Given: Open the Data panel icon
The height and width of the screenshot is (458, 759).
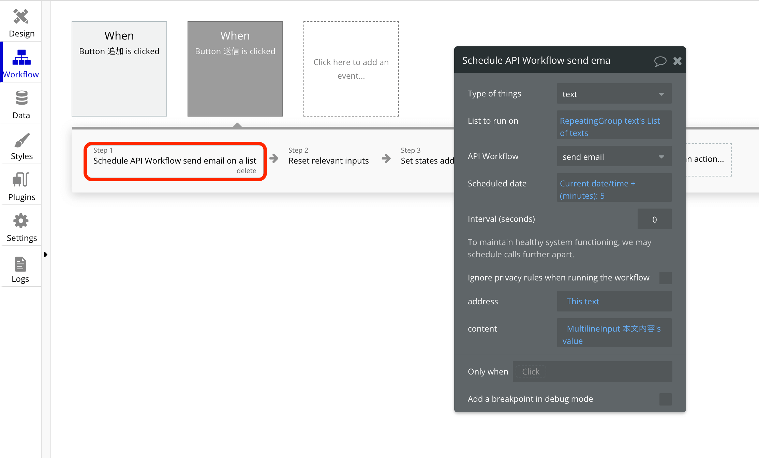Looking at the screenshot, I should pyautogui.click(x=21, y=102).
